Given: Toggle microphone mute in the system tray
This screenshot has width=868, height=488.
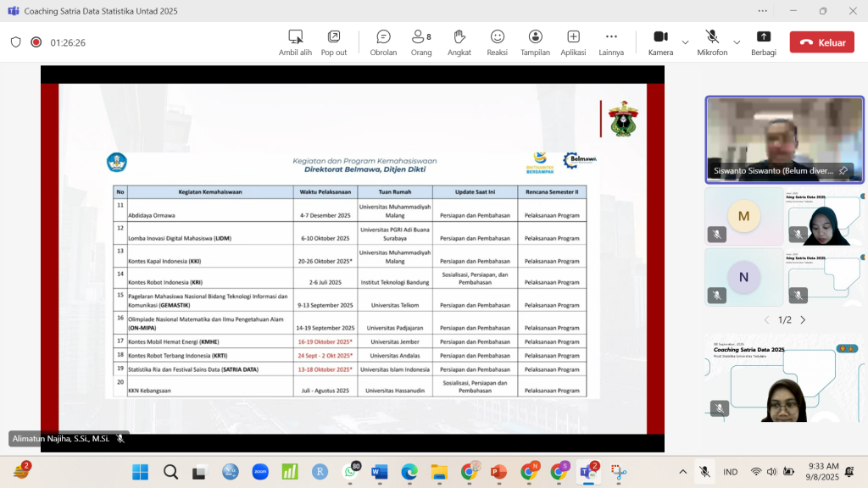Looking at the screenshot, I should 704,472.
